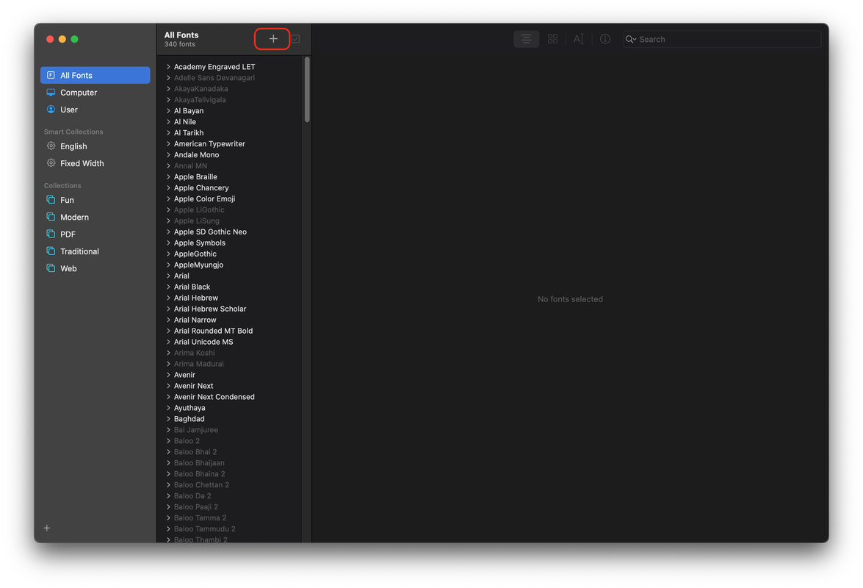This screenshot has width=863, height=588.
Task: Select Arial Black font
Action: (x=192, y=287)
